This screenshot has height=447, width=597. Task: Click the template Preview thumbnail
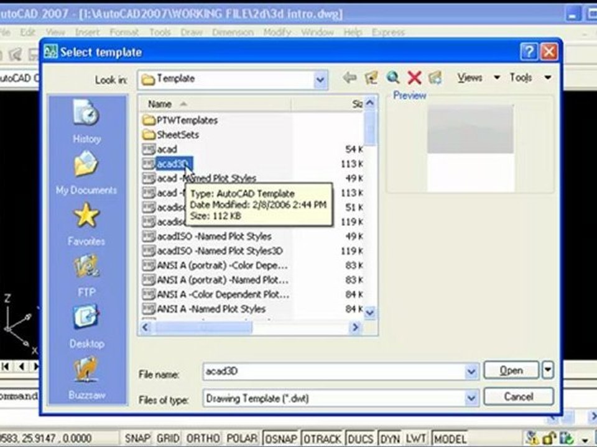[470, 148]
